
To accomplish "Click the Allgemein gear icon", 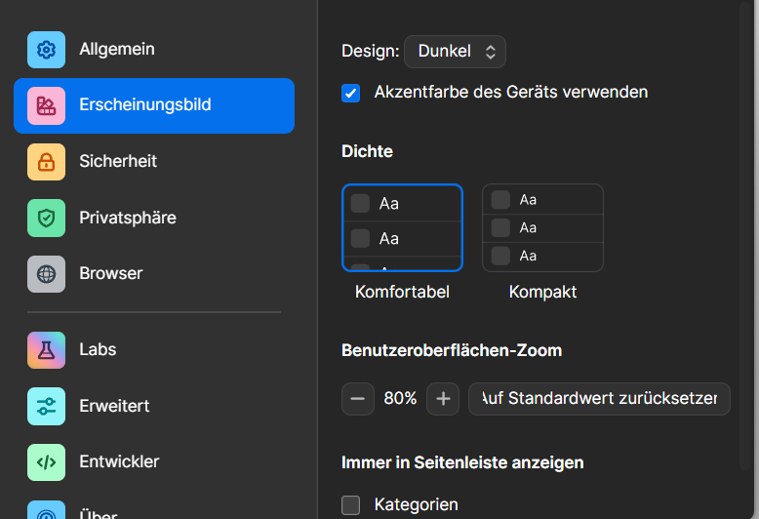I will click(x=46, y=50).
